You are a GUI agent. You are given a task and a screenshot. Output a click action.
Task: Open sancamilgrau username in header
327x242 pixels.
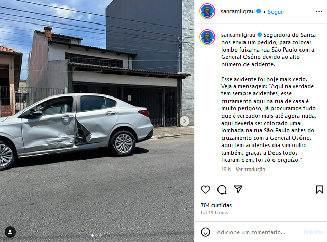(237, 12)
